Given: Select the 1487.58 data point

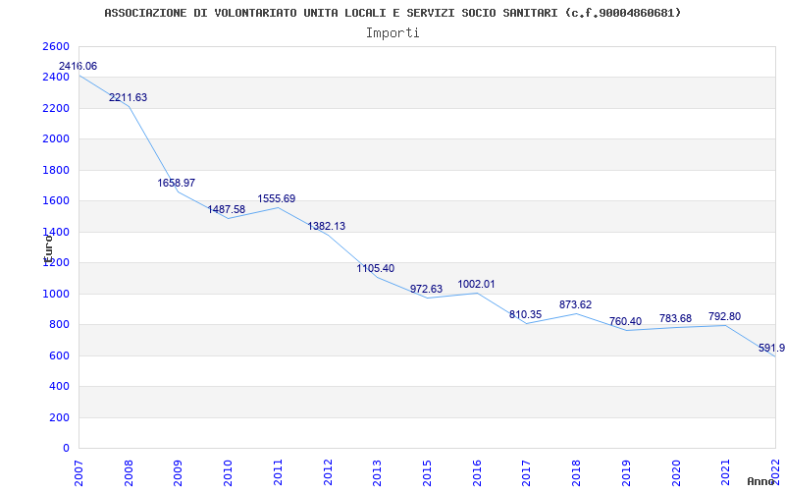Looking at the screenshot, I should tap(227, 209).
